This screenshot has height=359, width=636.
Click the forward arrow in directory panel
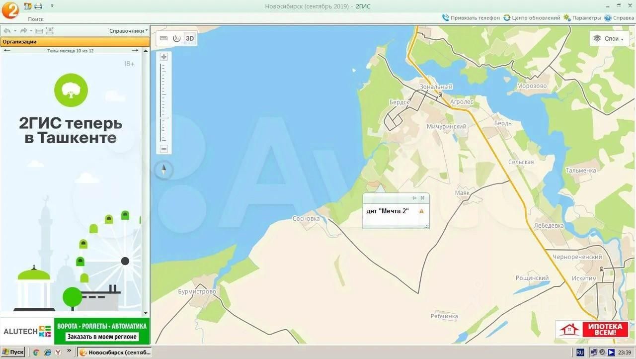pos(23,31)
